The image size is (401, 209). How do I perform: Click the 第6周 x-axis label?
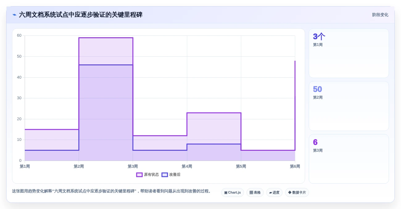tap(295, 166)
